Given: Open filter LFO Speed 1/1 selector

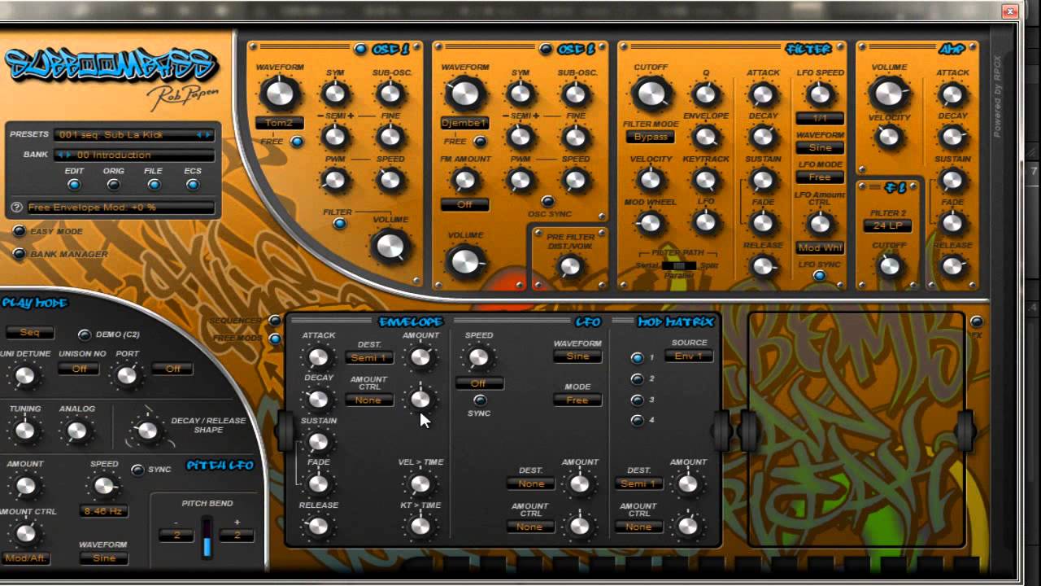Looking at the screenshot, I should point(820,118).
